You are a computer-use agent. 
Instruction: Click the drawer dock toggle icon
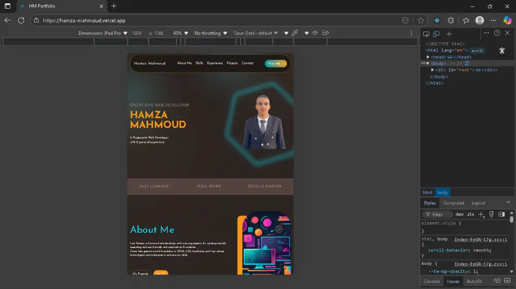pyautogui.click(x=497, y=280)
